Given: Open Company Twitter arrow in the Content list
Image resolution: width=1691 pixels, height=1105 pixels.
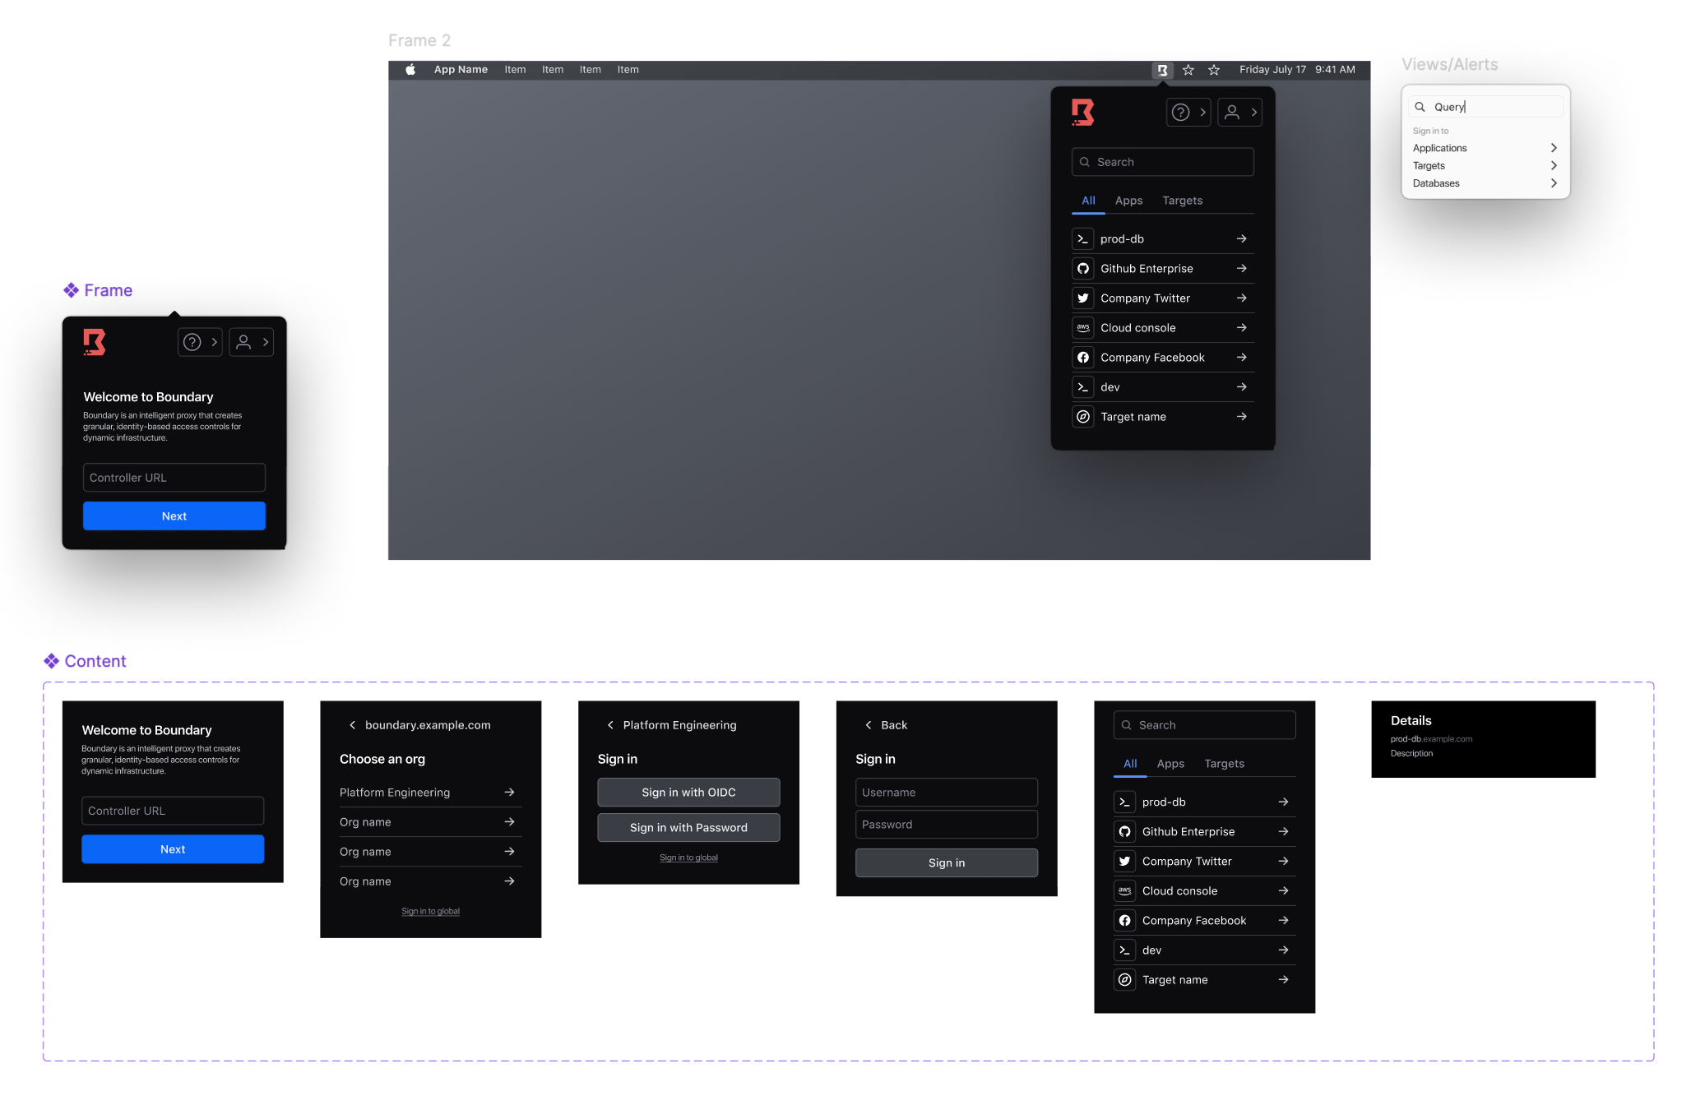Looking at the screenshot, I should click(1283, 862).
